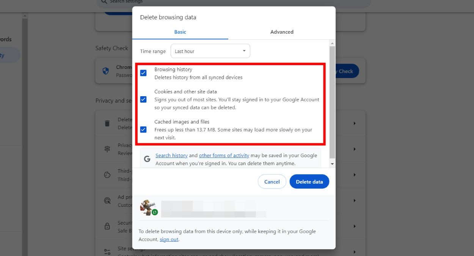This screenshot has width=474, height=256.
Task: Click the trash can icon in settings list
Action: point(107,123)
